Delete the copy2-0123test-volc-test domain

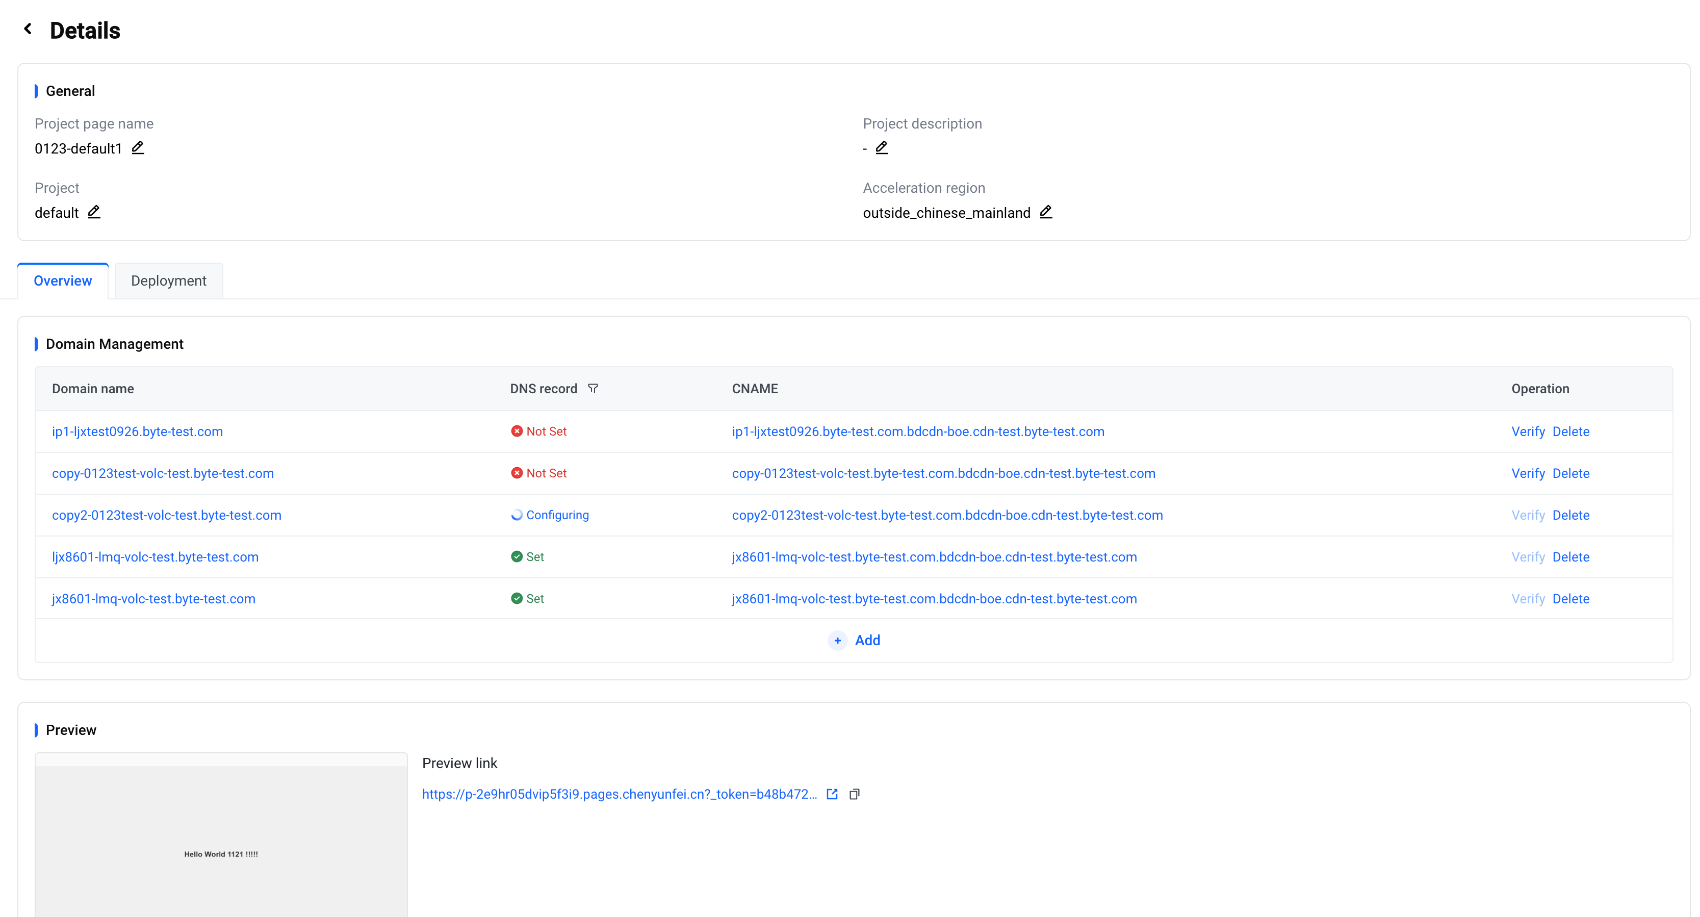coord(1570,515)
